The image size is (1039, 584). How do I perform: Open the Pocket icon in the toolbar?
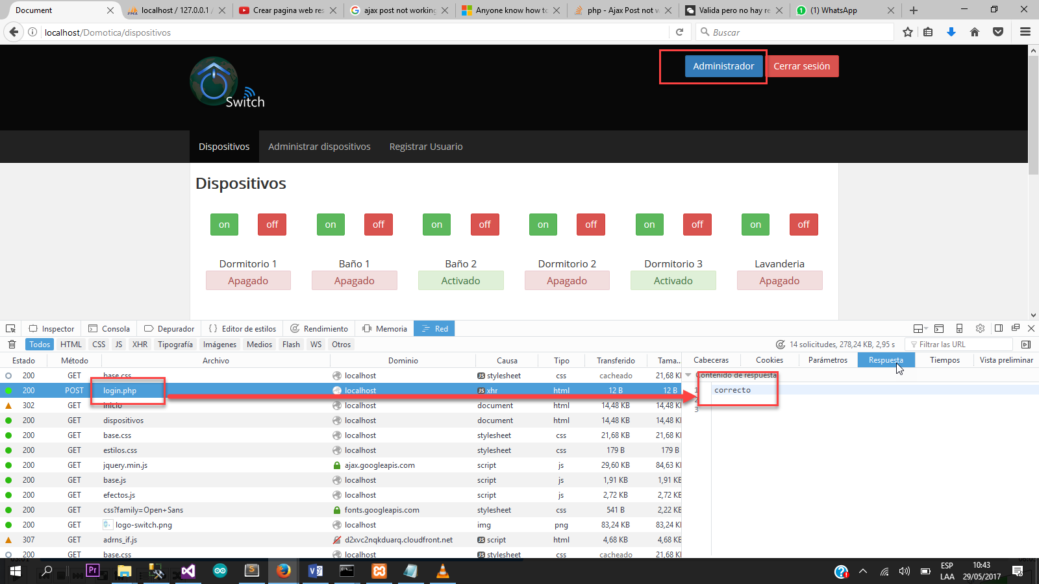(998, 32)
